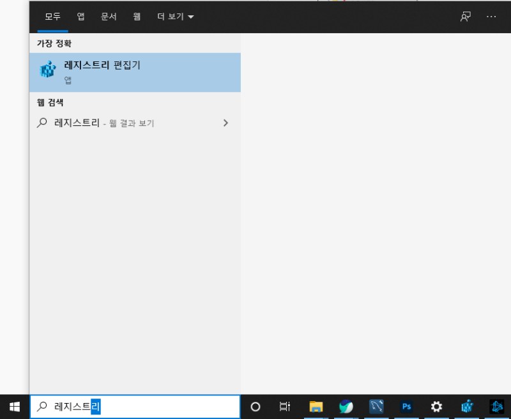
Task: Switch to the 문서 tab
Action: [109, 17]
